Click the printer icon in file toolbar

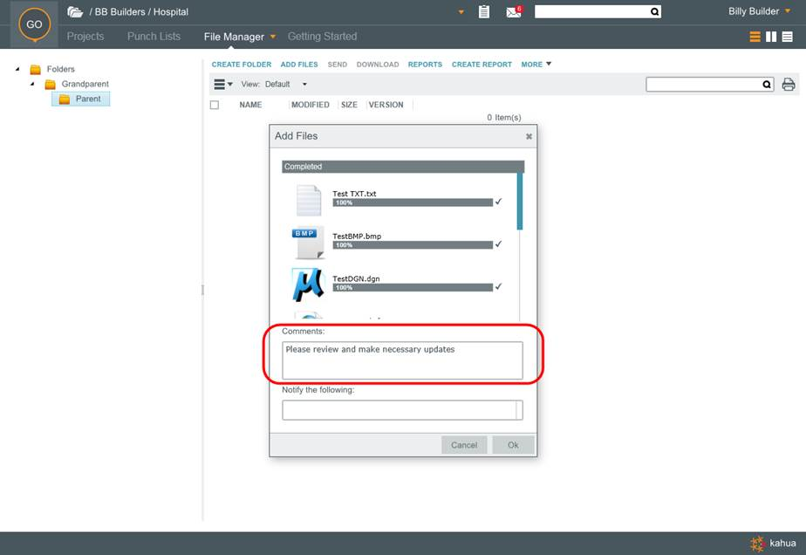click(789, 85)
